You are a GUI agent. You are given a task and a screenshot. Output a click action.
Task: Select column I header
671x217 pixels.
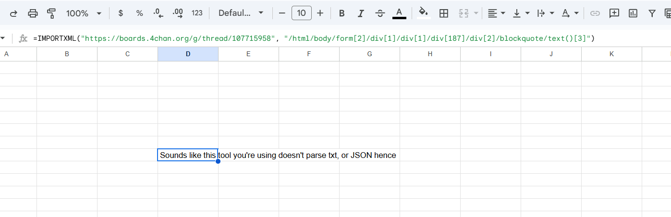[490, 54]
